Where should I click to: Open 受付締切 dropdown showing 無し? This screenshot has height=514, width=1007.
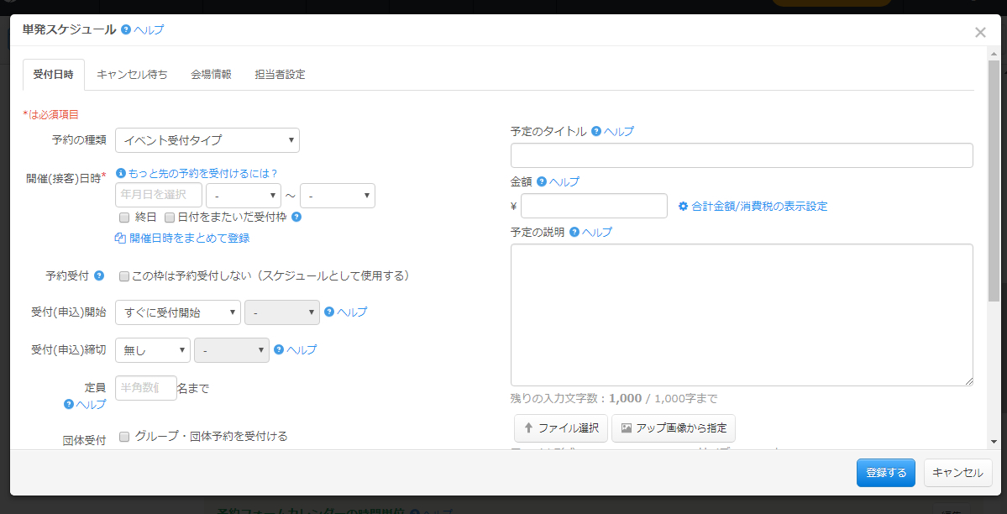click(153, 349)
